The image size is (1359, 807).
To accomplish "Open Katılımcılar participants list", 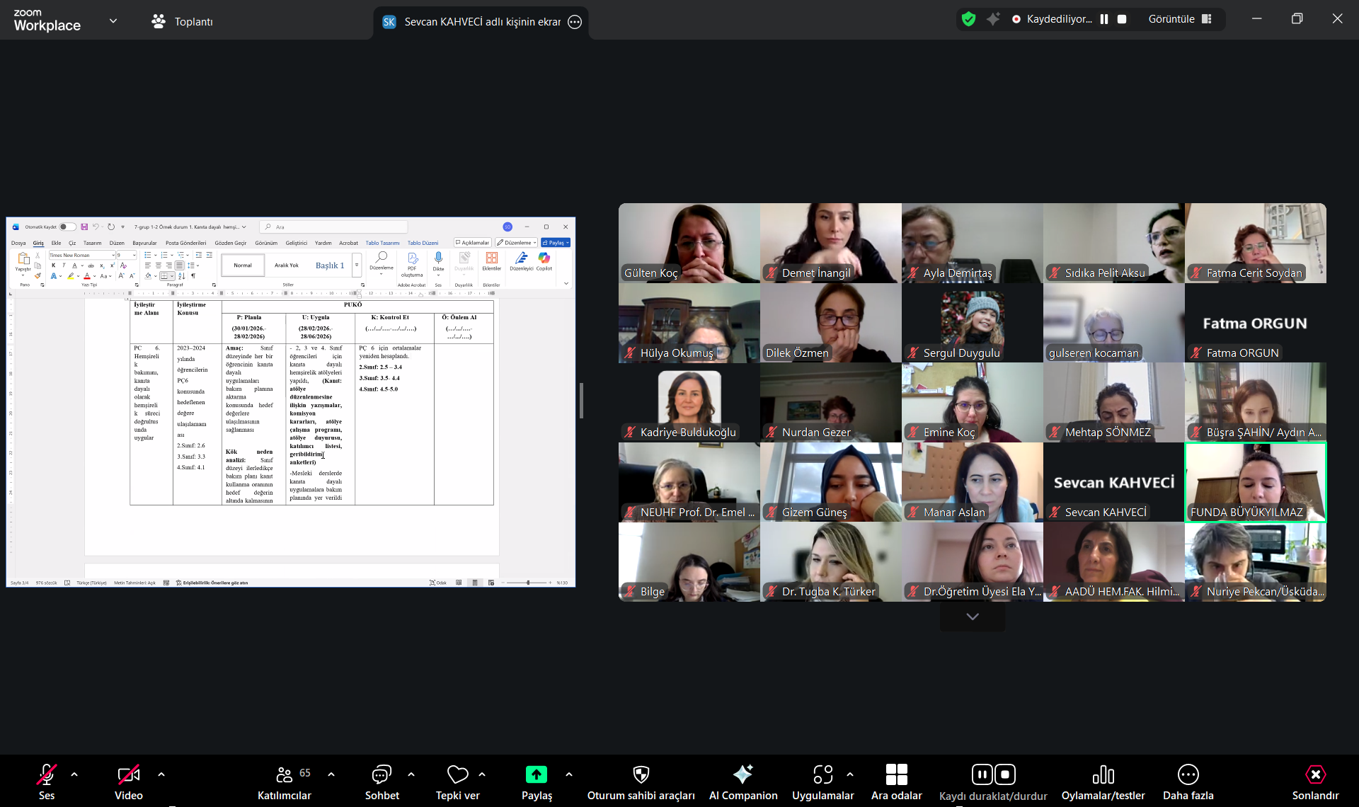I will (285, 774).
